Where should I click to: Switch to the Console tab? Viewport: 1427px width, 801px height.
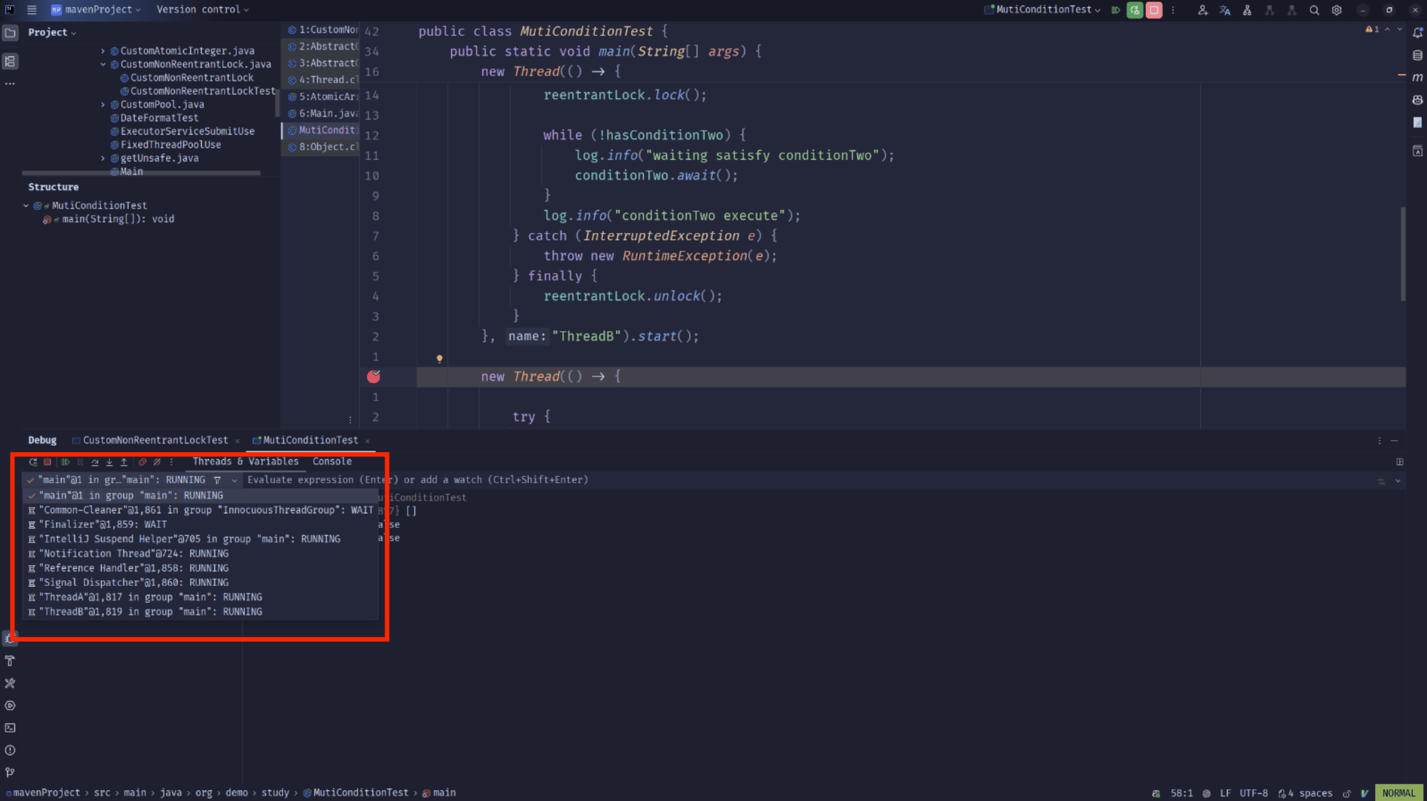332,461
